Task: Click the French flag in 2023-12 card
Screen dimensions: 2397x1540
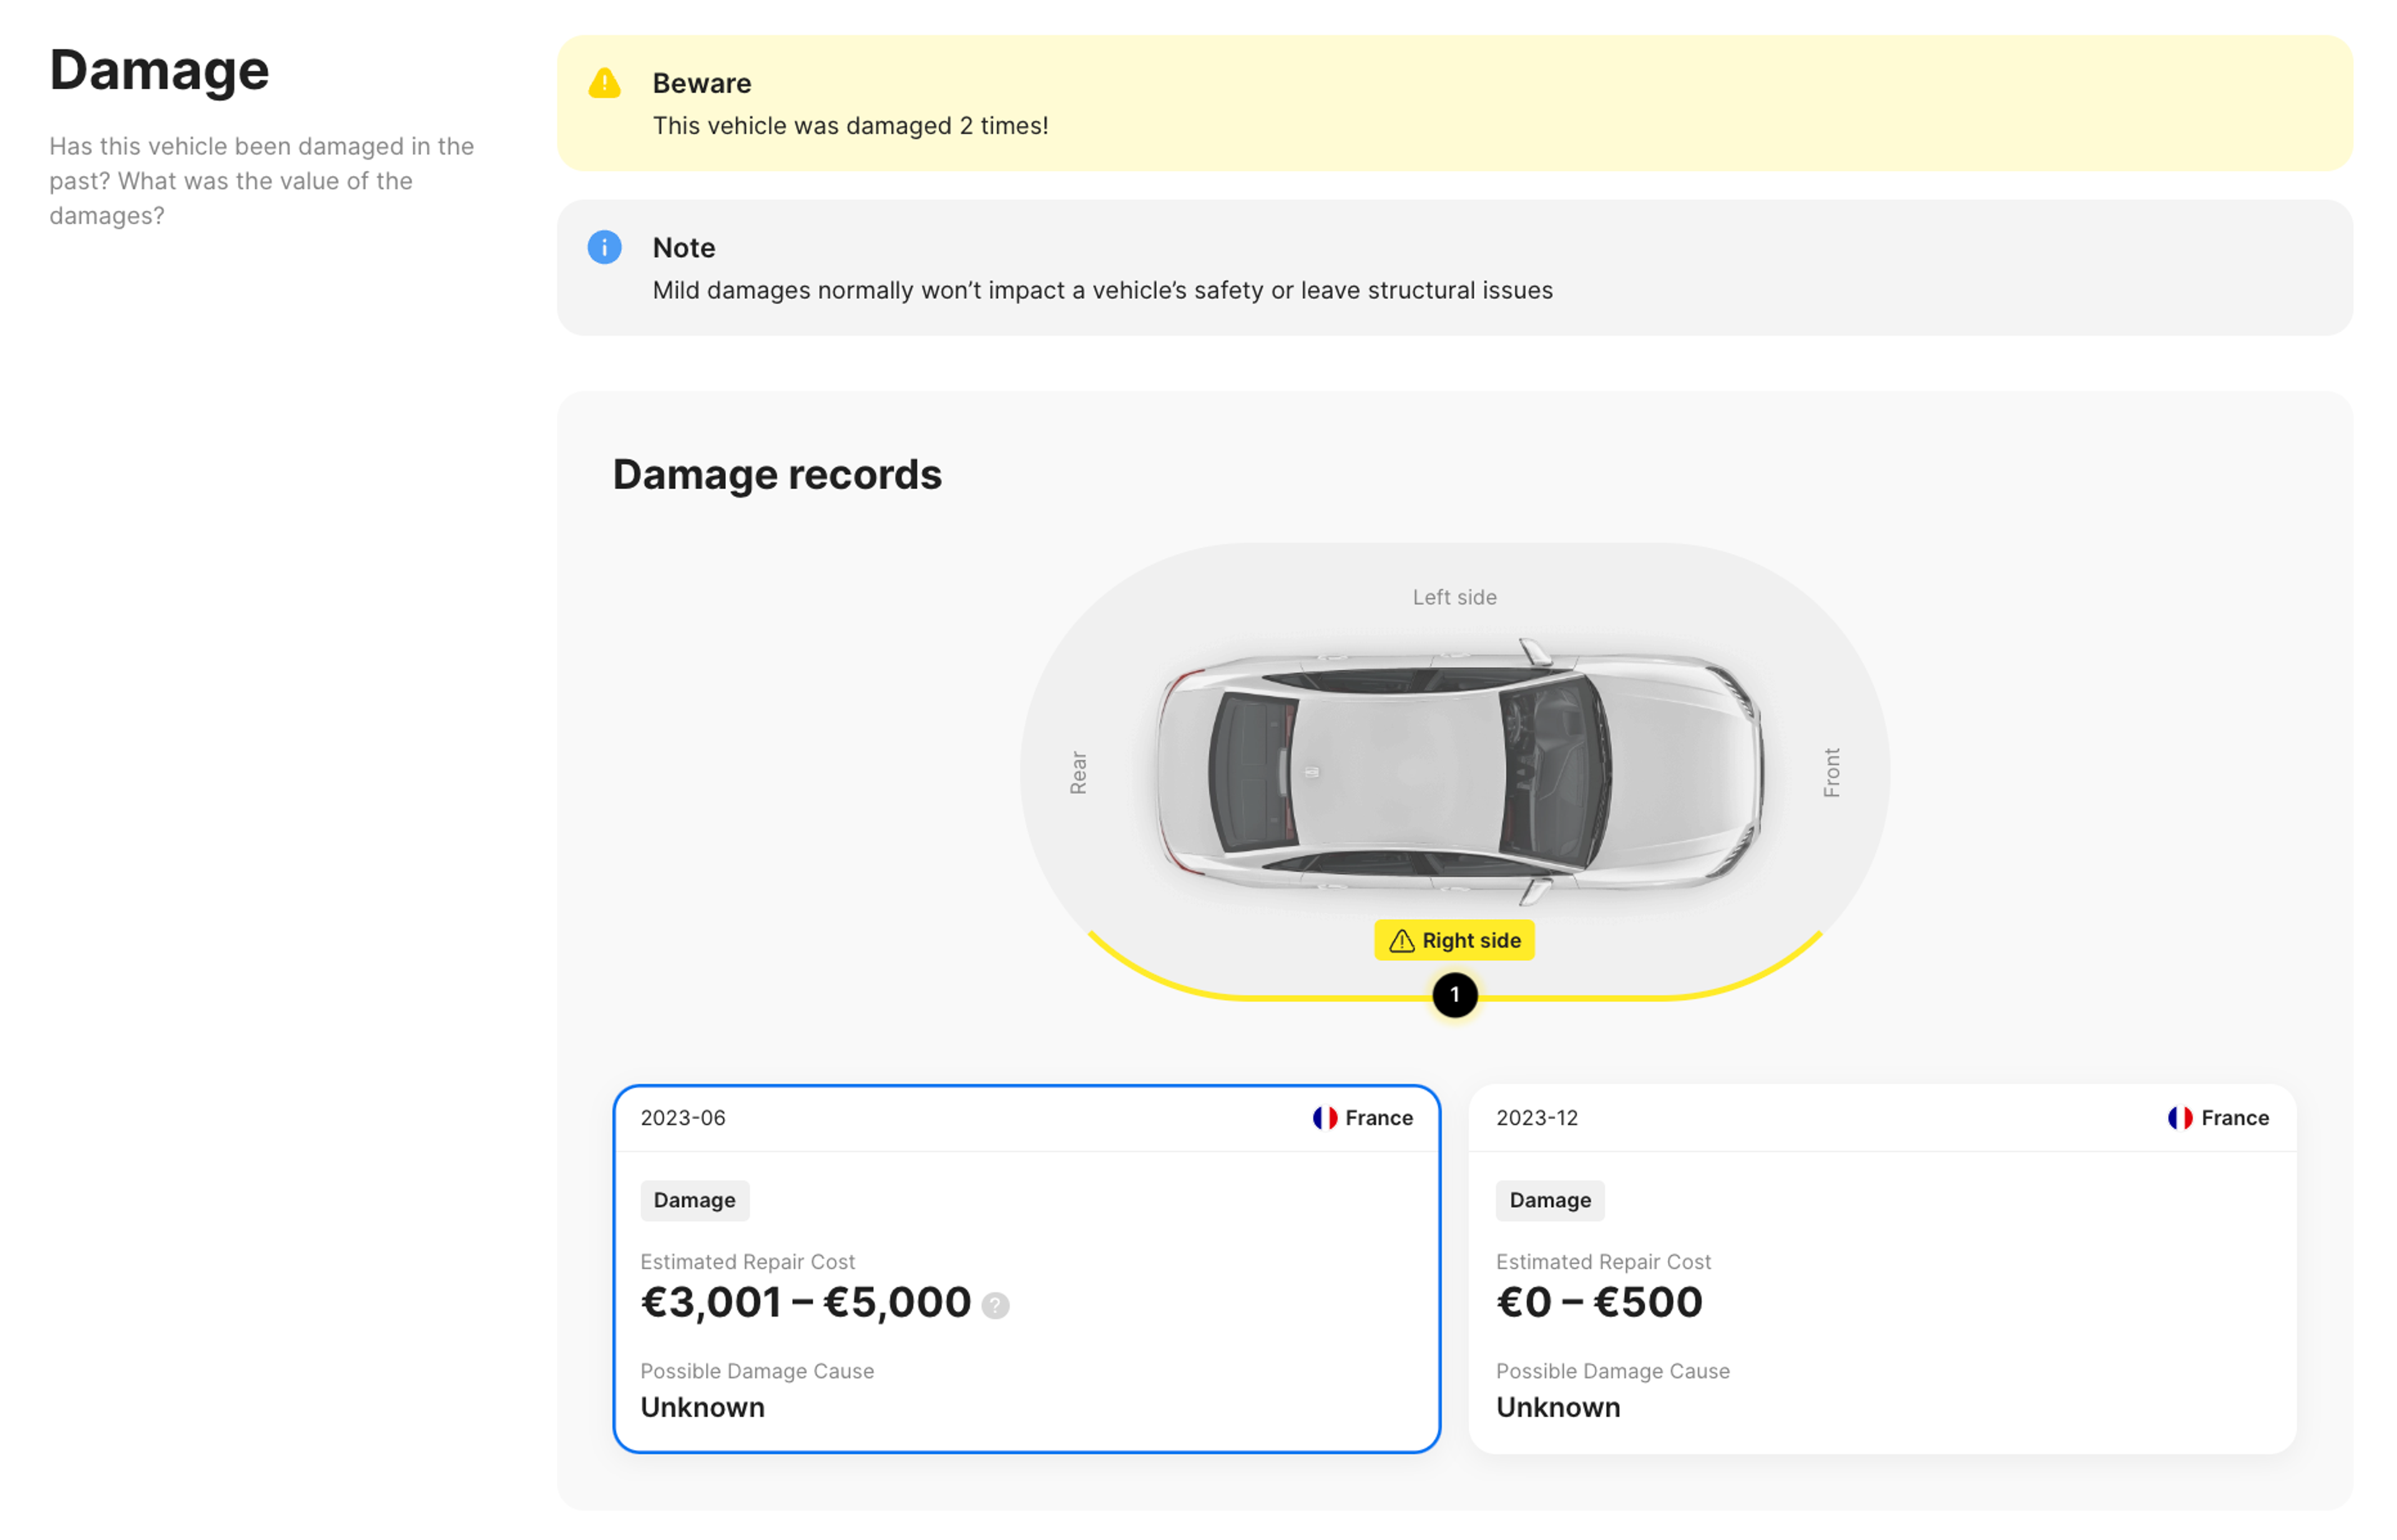Action: click(x=2180, y=1118)
